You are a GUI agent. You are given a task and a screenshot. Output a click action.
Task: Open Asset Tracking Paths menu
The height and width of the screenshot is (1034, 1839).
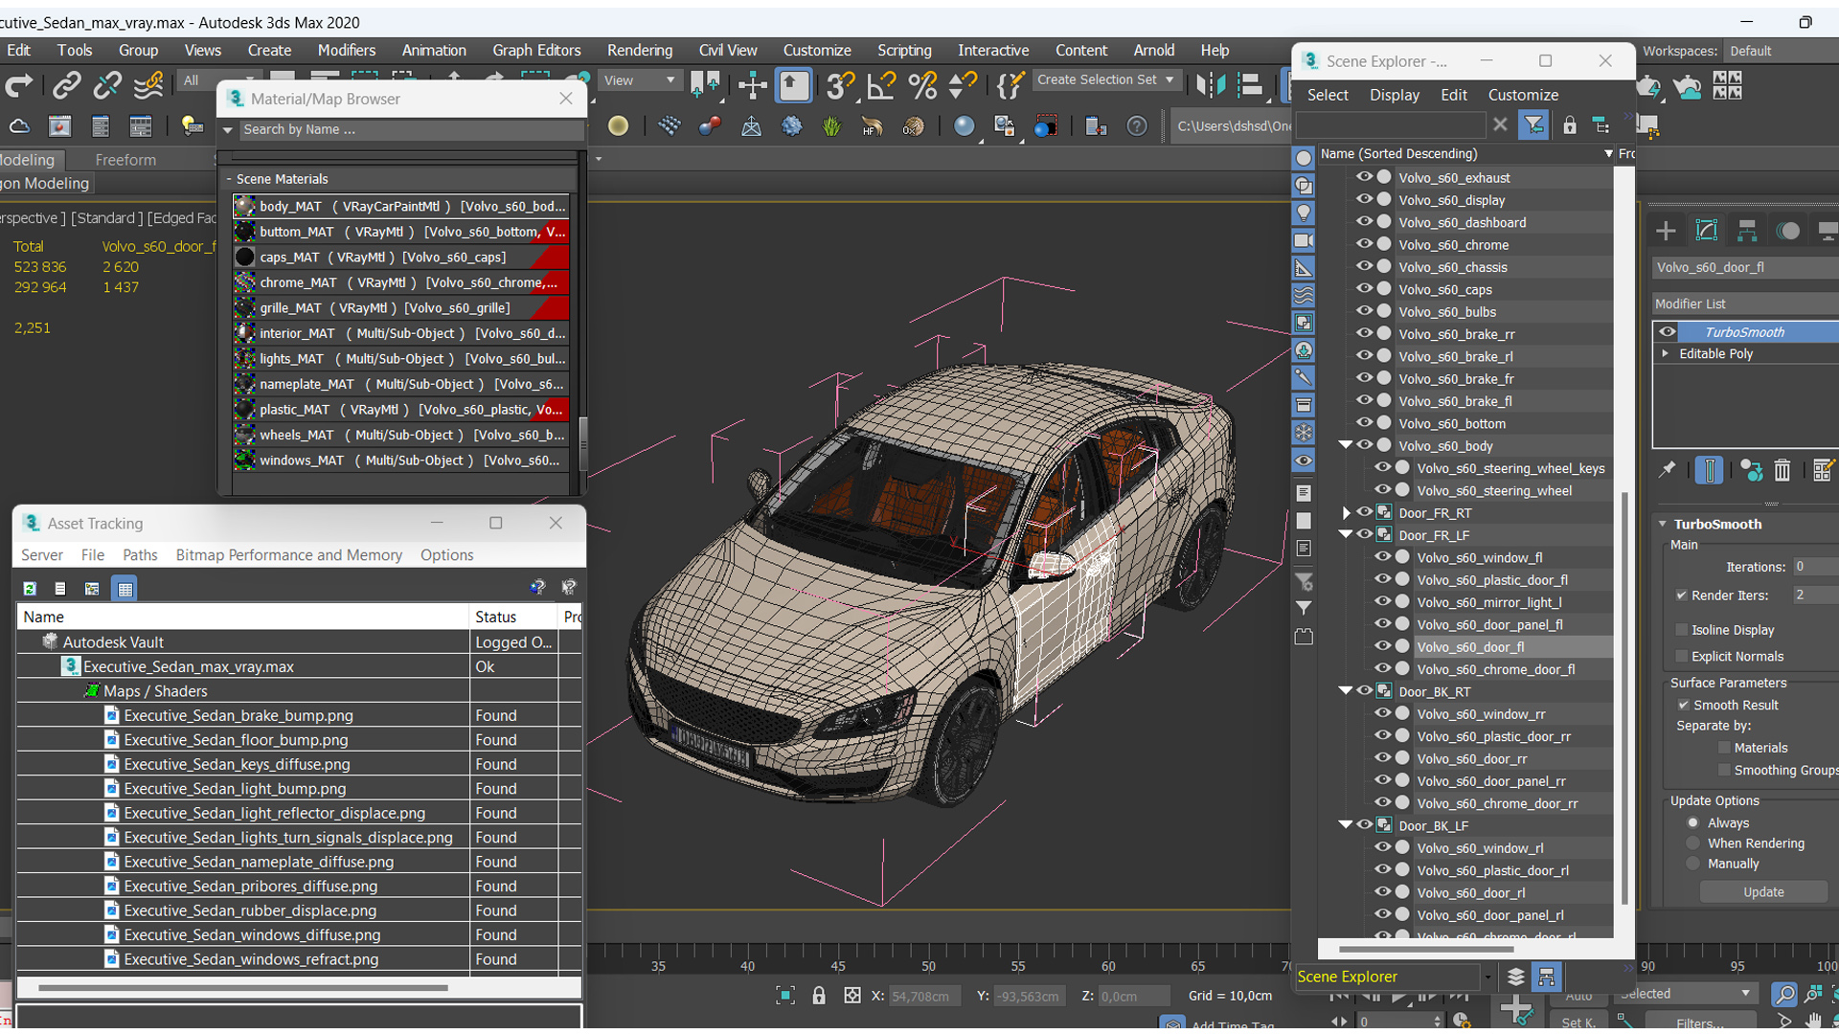[x=140, y=554]
